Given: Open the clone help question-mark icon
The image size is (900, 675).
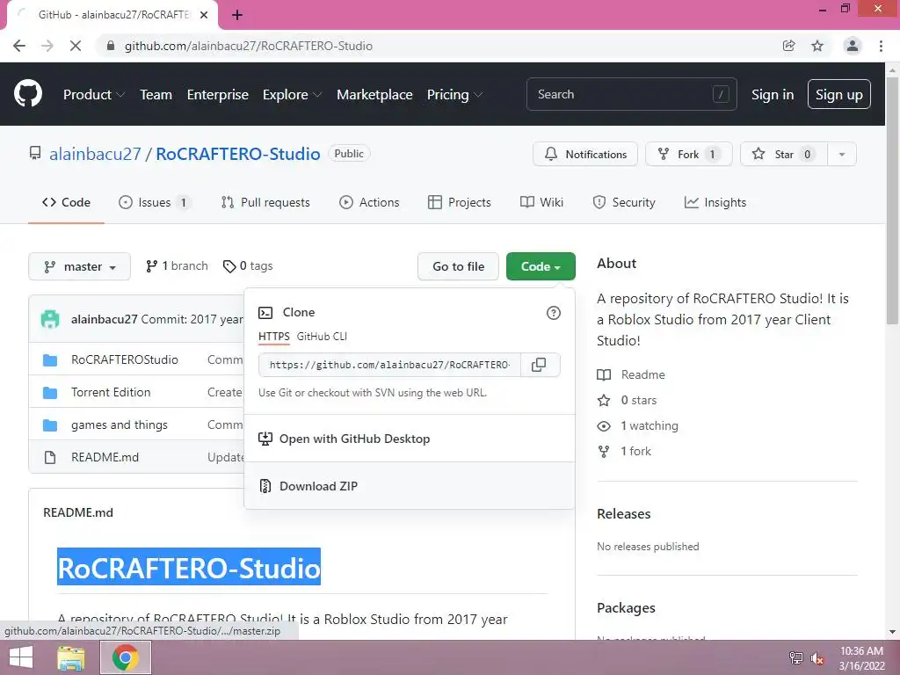Looking at the screenshot, I should tap(554, 313).
